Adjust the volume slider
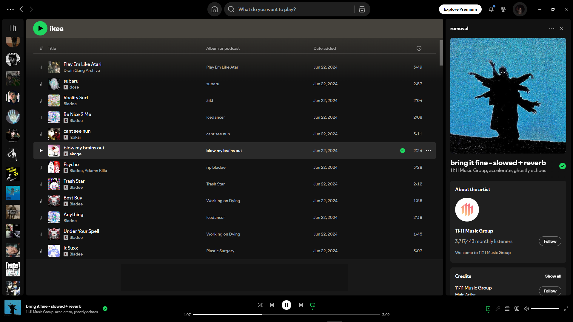573x322 pixels. [x=545, y=309]
